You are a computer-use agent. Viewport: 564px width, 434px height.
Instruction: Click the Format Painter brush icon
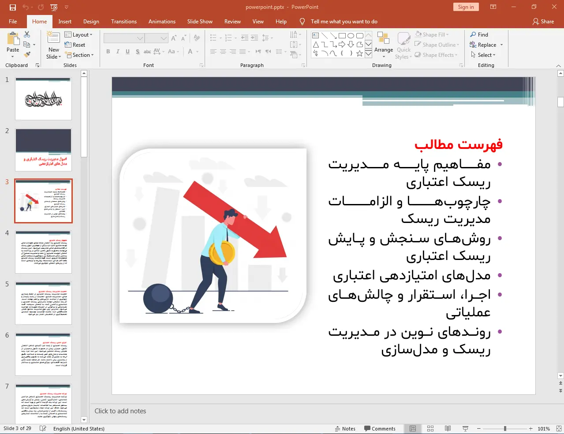(x=27, y=55)
